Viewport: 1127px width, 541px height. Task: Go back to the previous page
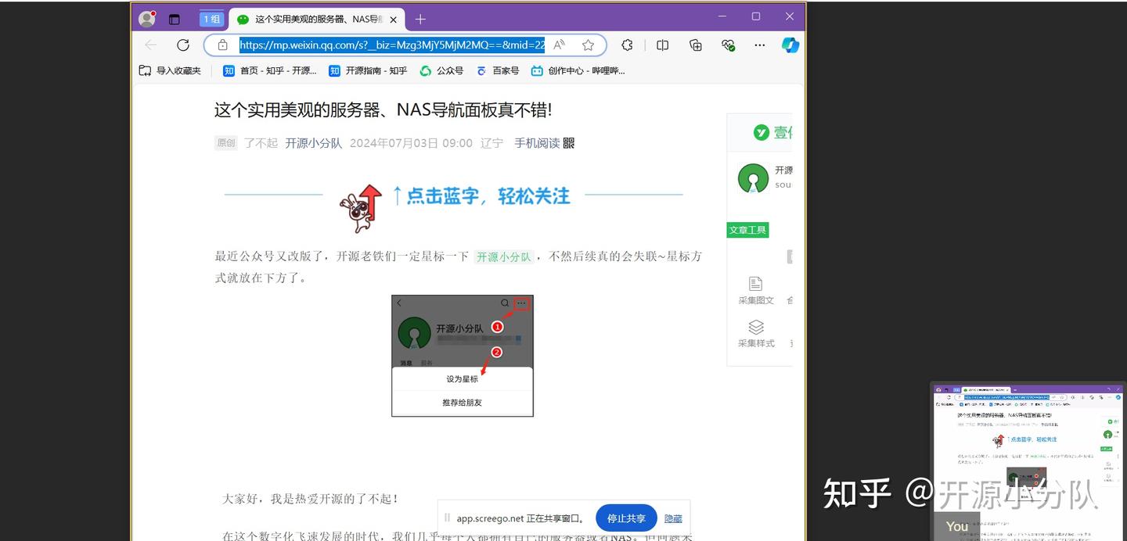(150, 45)
